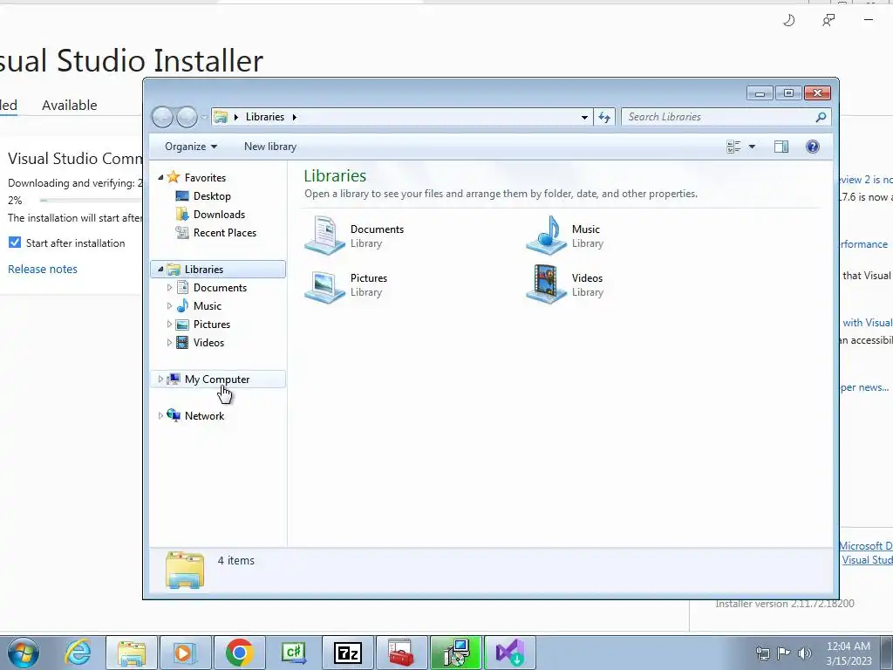This screenshot has height=670, width=893.
Task: Click the Explorer Forward navigation button
Action: (187, 117)
